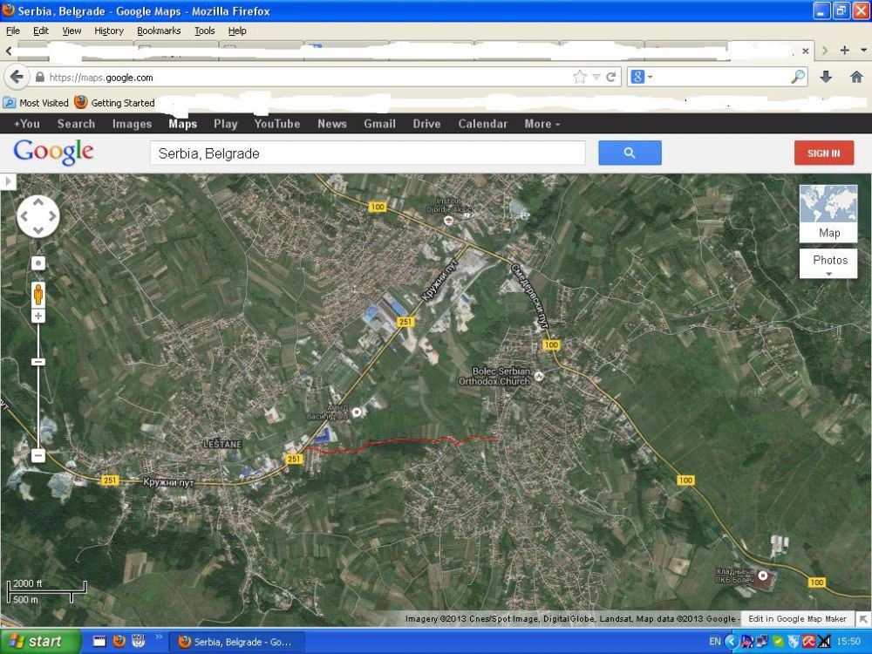Go back with the browser back arrow
This screenshot has height=654, width=872.
17,78
